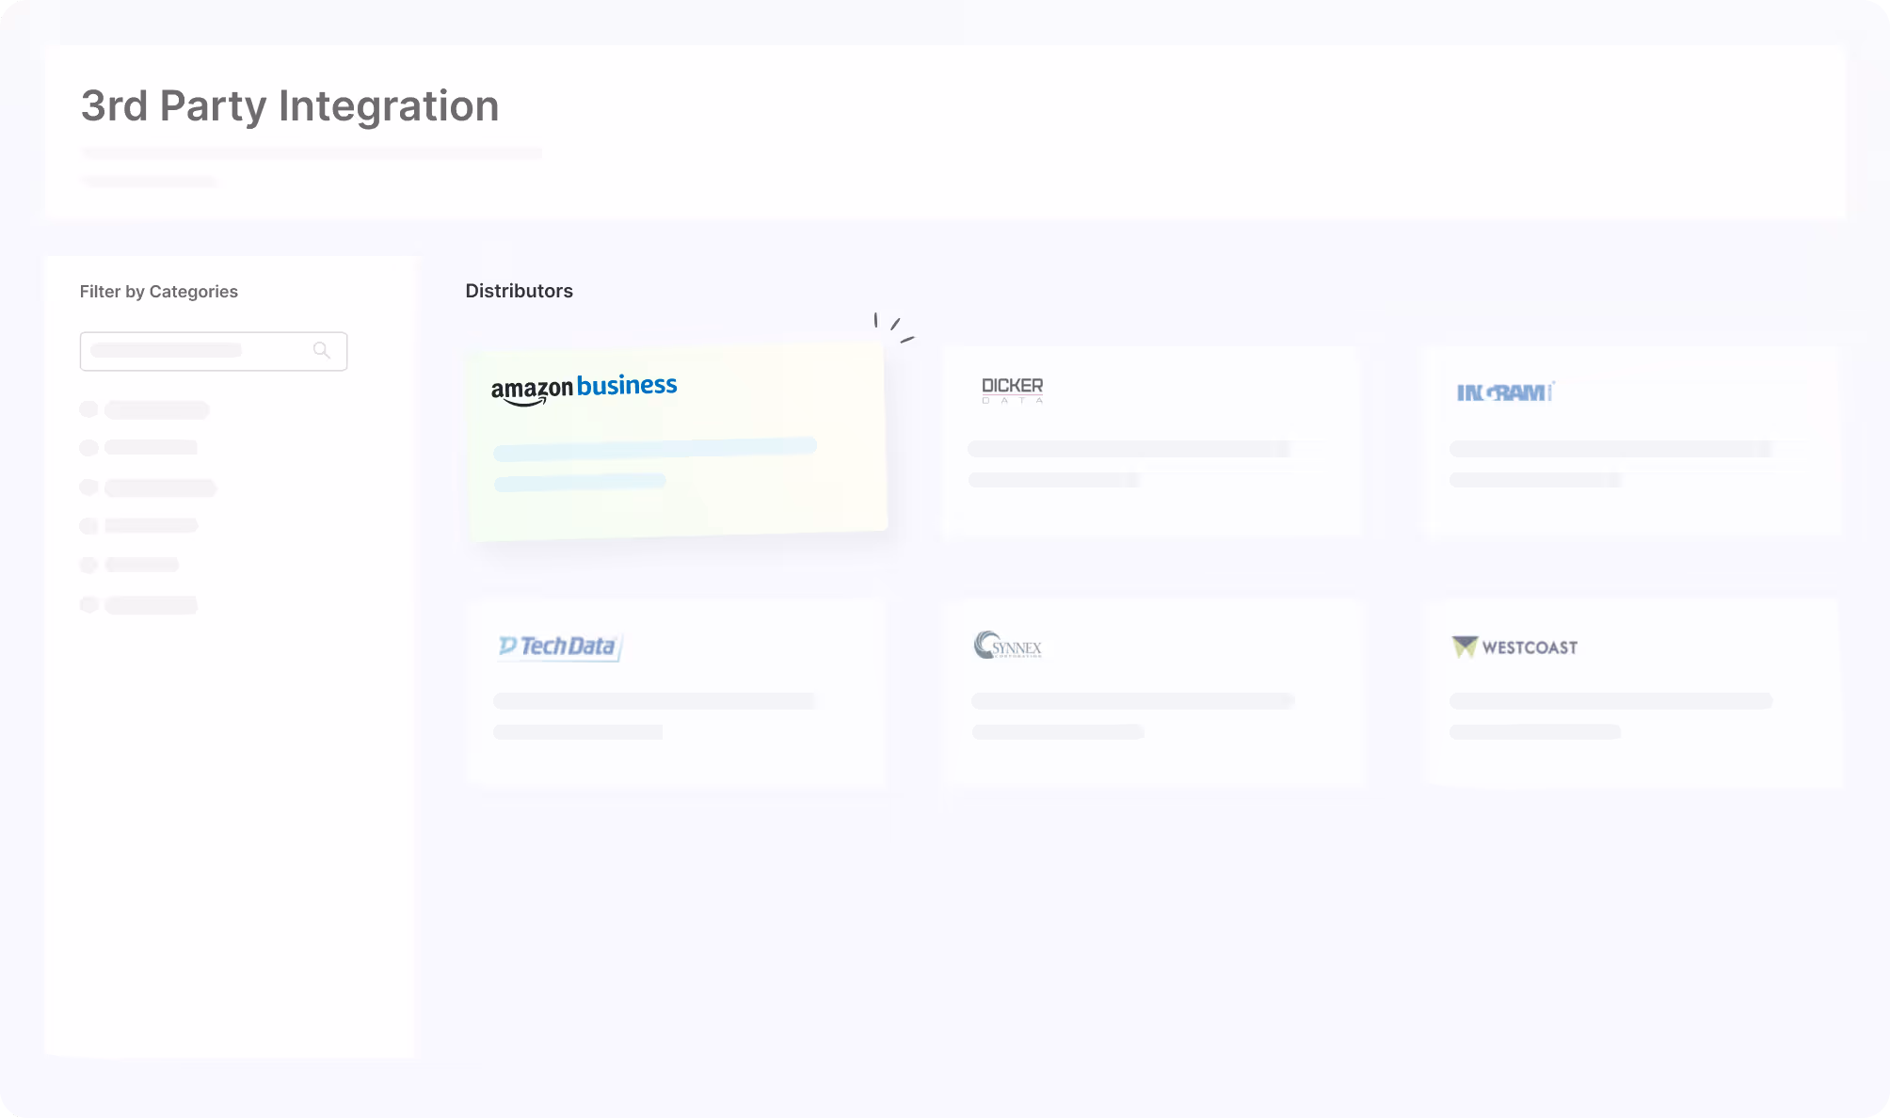Image resolution: width=1890 pixels, height=1118 pixels.
Task: Click the Dicker Data logo
Action: tap(1012, 390)
